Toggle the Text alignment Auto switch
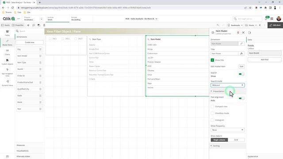 [x=241, y=98]
